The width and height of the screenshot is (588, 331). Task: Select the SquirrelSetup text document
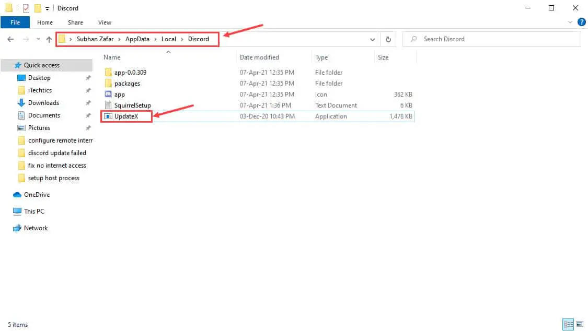point(132,105)
